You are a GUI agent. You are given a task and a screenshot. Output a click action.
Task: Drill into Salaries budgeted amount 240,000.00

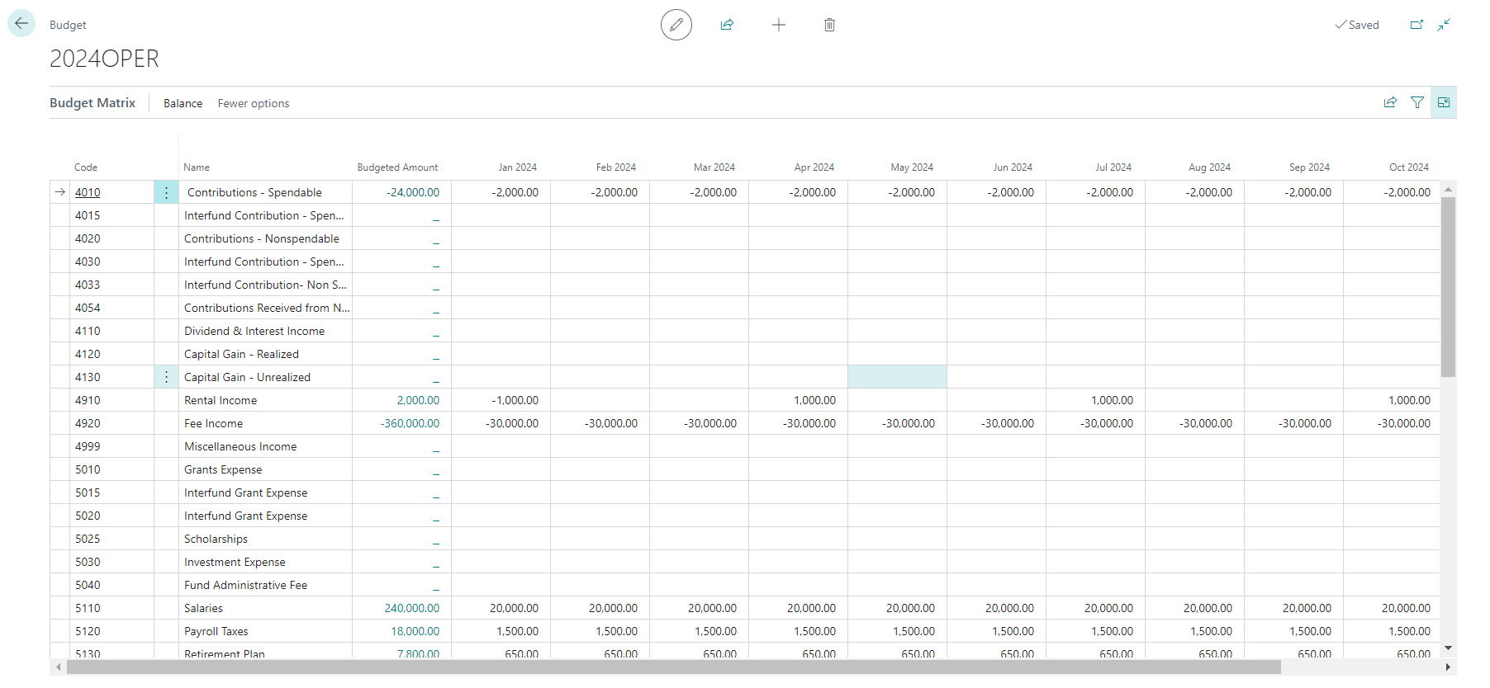(412, 608)
